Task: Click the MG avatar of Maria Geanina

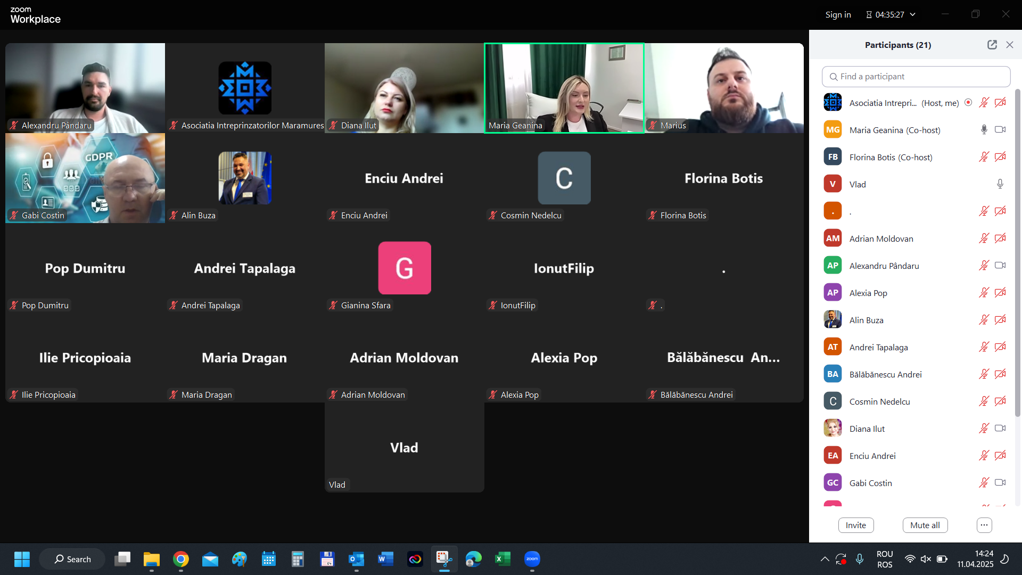Action: 833,129
